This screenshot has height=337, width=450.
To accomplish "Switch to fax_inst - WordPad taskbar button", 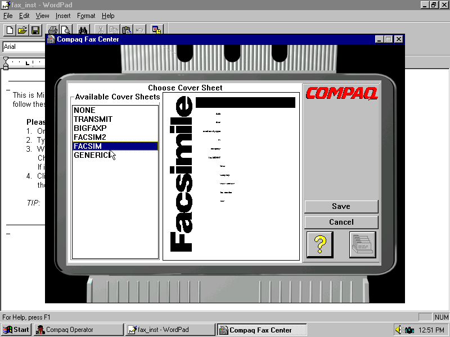I will 170,330.
